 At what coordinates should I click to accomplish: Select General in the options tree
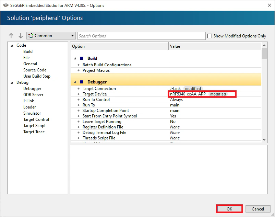point(30,64)
